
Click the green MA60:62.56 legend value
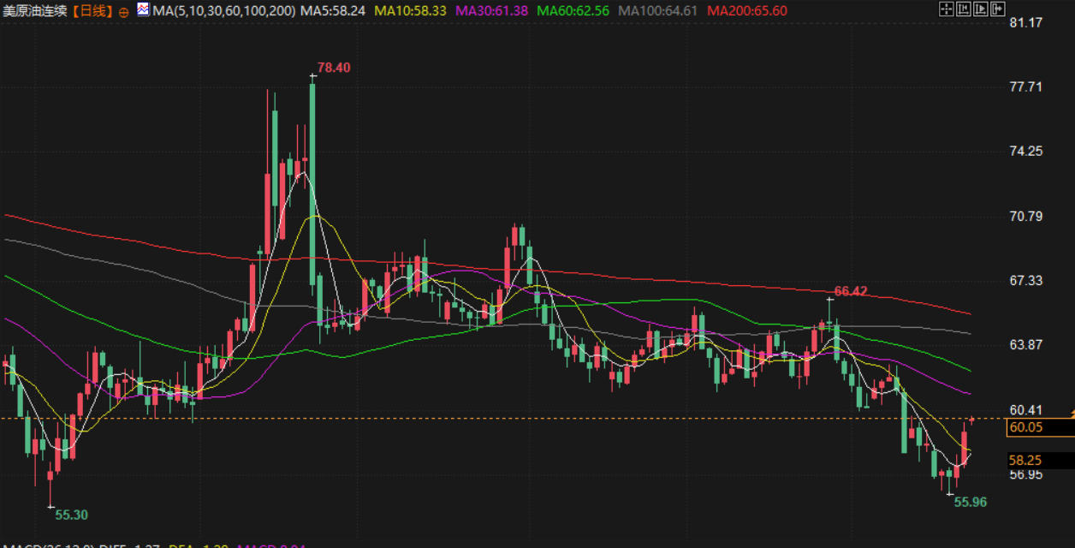(573, 11)
